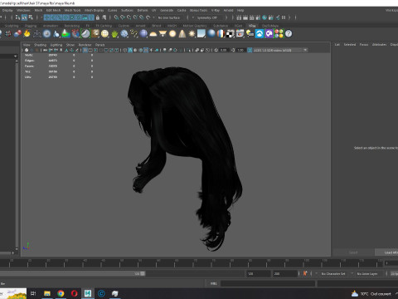Click the flame icon on the shelf
Viewport: 398px width, 299px height.
click(27, 34)
